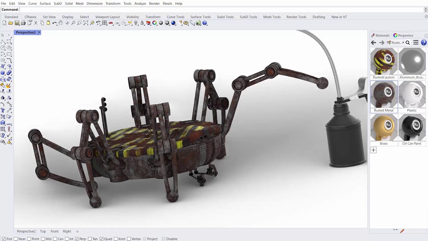Click the Undo arrow icon
The height and width of the screenshot is (241, 428).
[54, 23]
